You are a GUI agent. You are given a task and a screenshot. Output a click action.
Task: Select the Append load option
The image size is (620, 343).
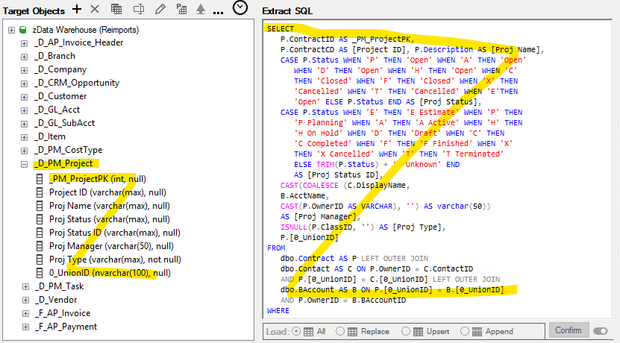tap(465, 331)
